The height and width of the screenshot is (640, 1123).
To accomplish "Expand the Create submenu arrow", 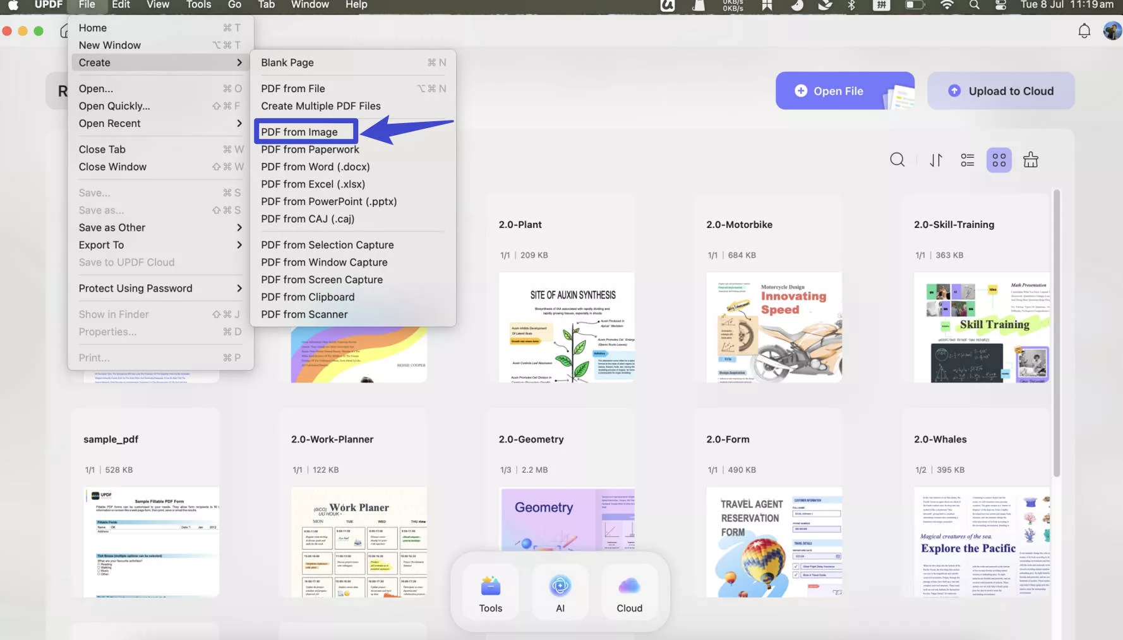I will (239, 62).
